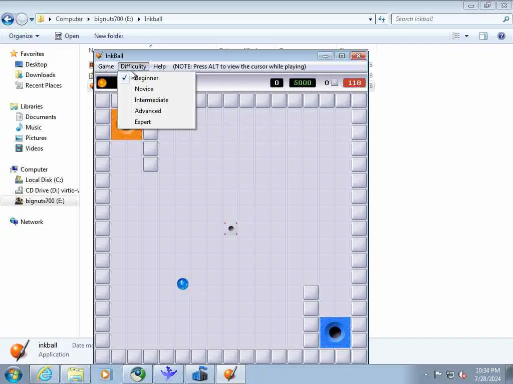Click Computer in the address breadcrumb
This screenshot has width=513, height=384.
pyautogui.click(x=69, y=19)
